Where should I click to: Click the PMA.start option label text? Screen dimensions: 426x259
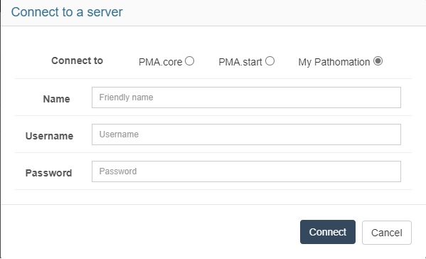tap(240, 62)
